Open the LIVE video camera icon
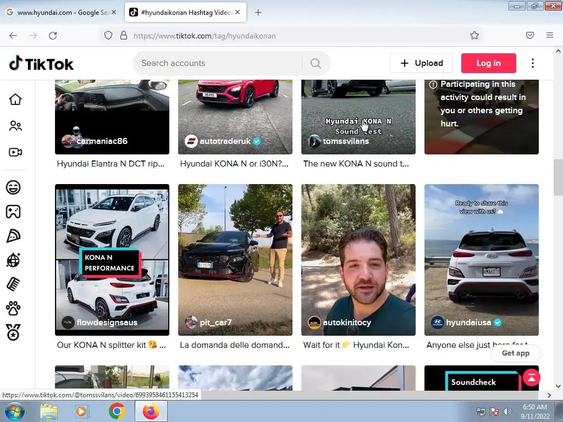The height and width of the screenshot is (422, 563). [15, 152]
